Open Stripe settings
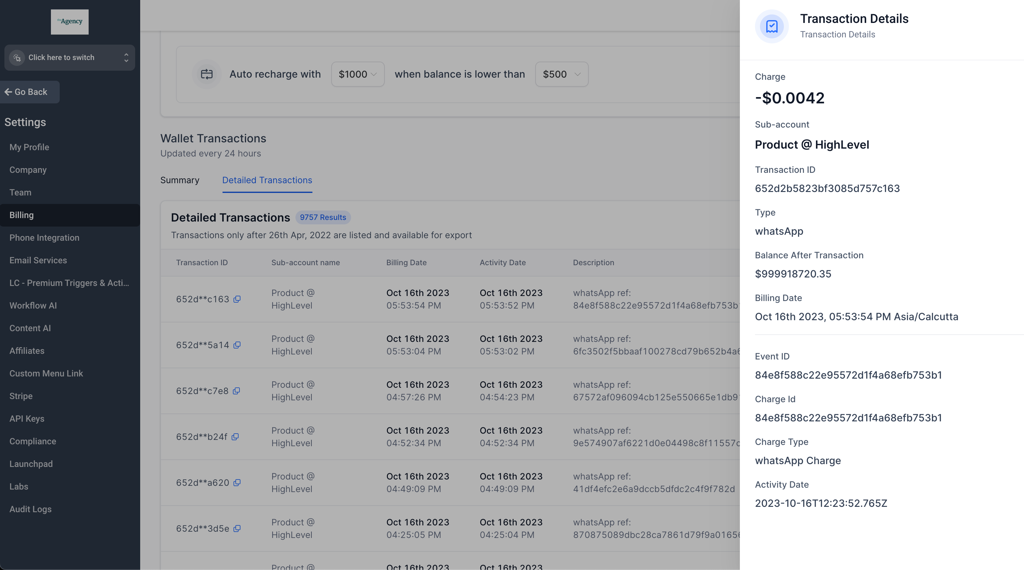1024x570 pixels. [21, 396]
